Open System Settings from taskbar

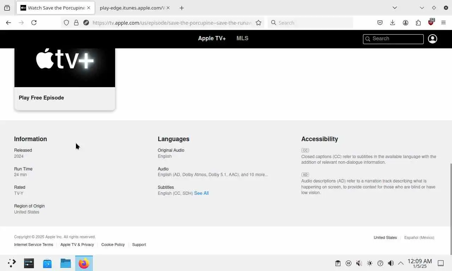(x=29, y=263)
